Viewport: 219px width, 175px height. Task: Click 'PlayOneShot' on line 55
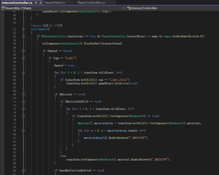click(92, 44)
